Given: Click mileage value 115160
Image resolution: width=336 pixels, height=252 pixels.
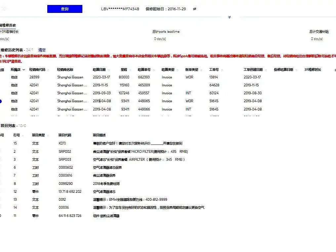Looking at the screenshot, I should [124, 85].
